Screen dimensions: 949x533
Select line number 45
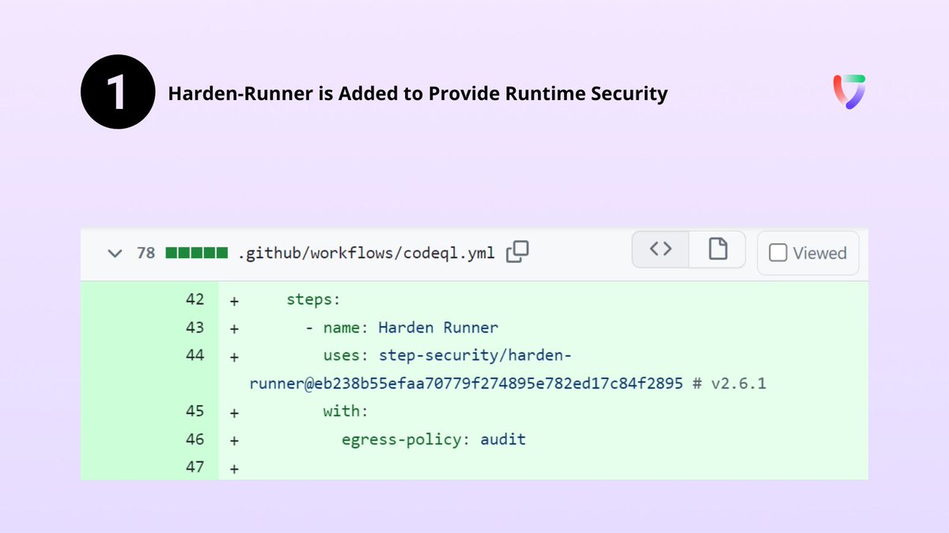point(195,411)
